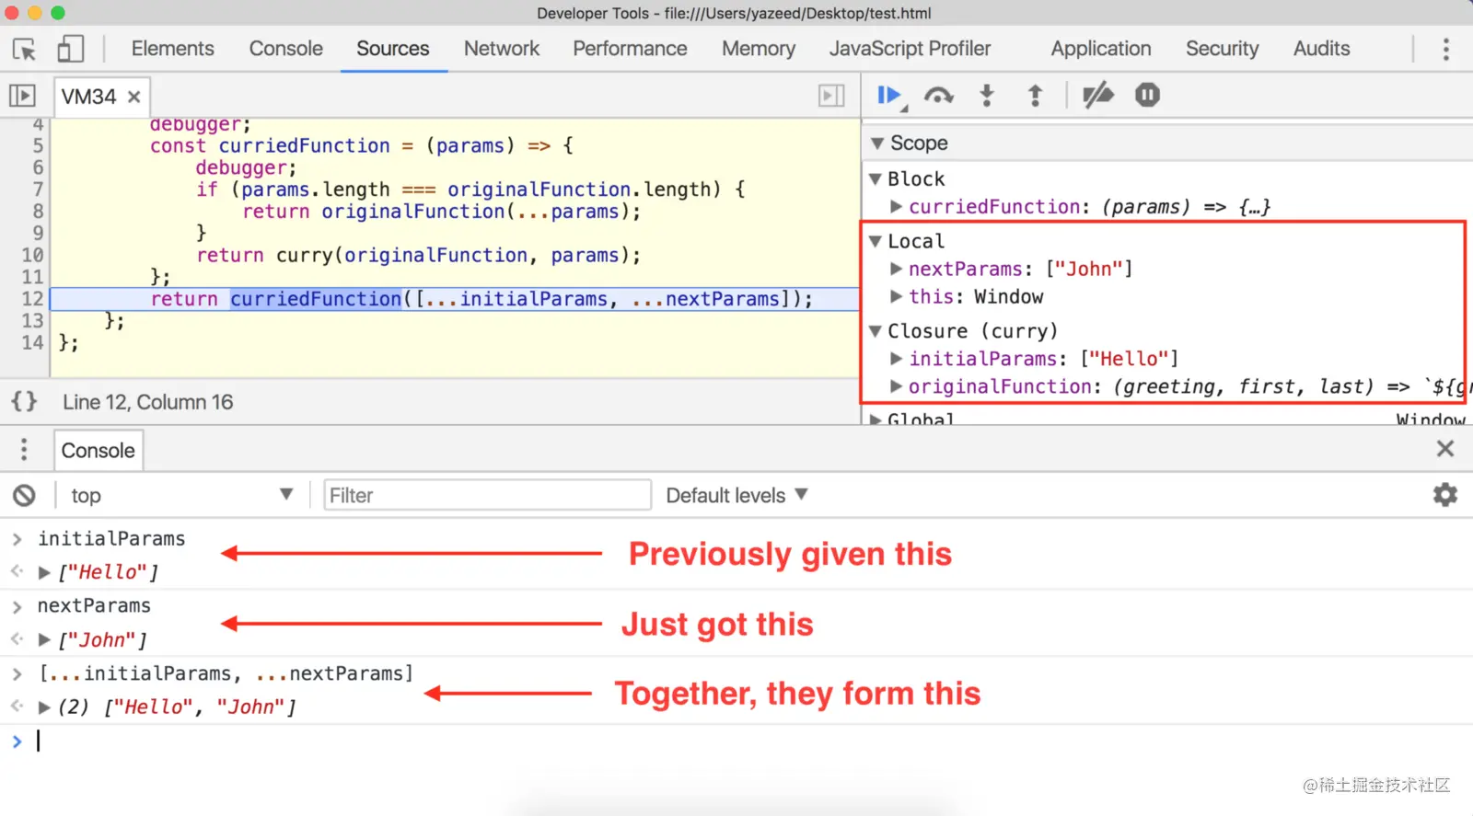Clear console with the ban icon
The width and height of the screenshot is (1473, 816).
24,496
